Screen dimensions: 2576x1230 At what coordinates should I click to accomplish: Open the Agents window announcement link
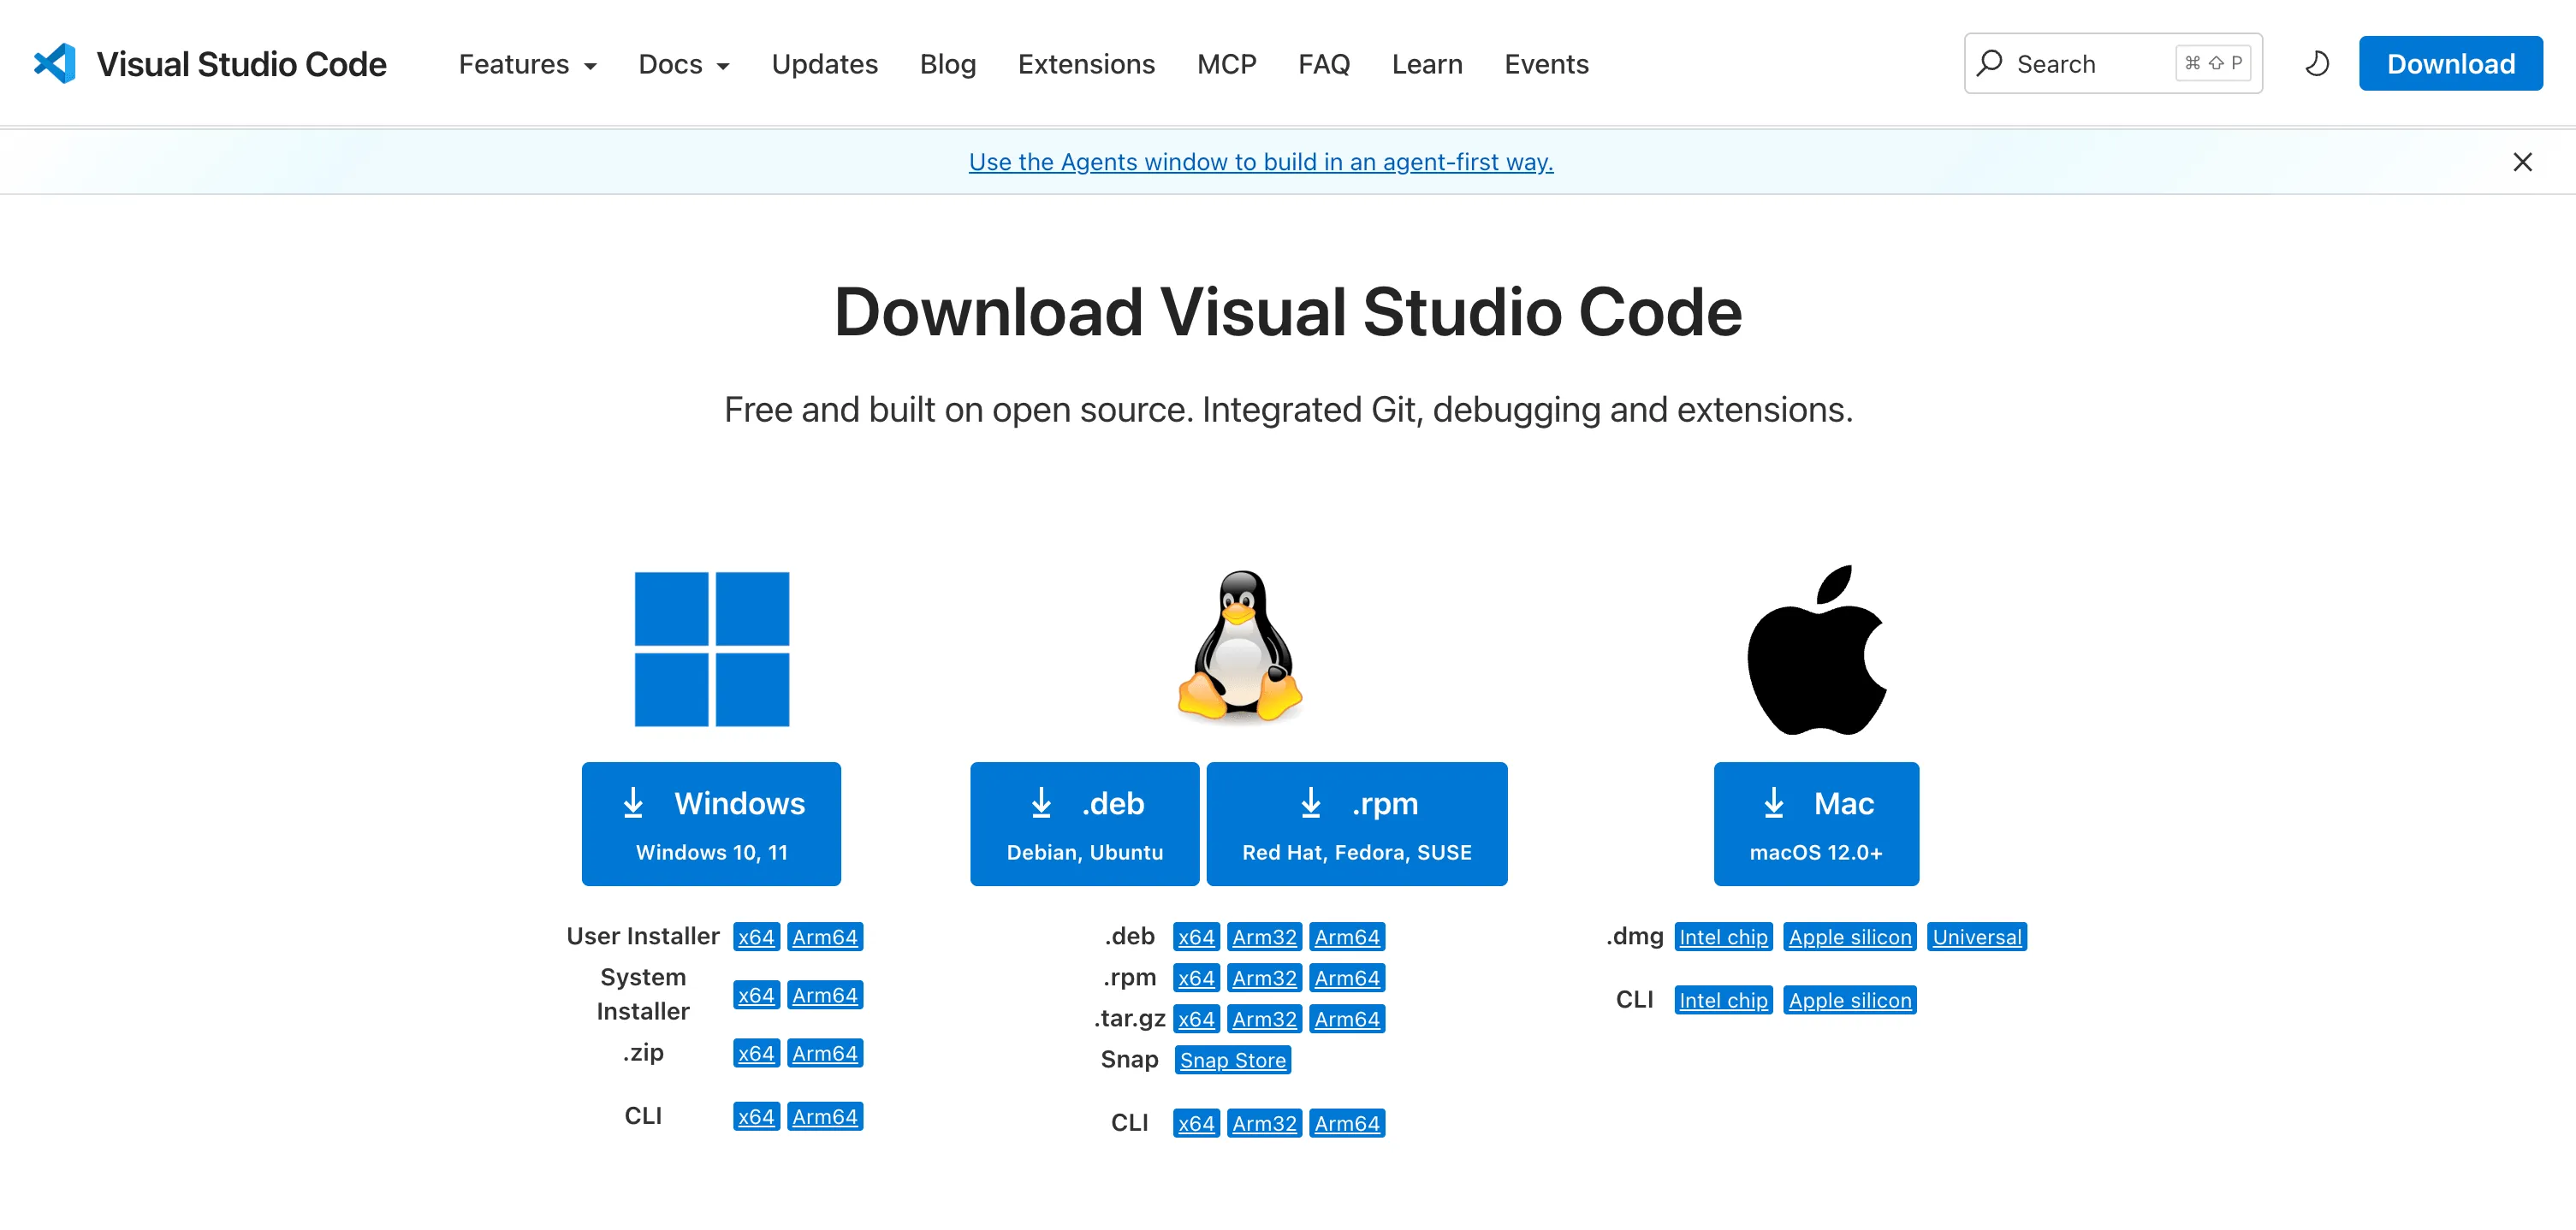[1261, 162]
